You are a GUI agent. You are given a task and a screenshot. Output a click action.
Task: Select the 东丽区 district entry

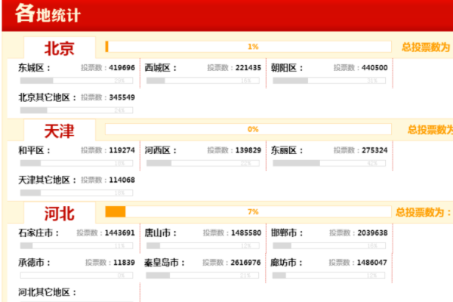pyautogui.click(x=286, y=151)
